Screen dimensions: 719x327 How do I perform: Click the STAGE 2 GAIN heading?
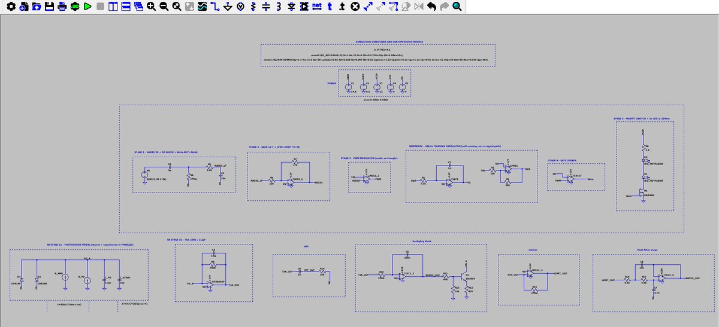point(273,146)
